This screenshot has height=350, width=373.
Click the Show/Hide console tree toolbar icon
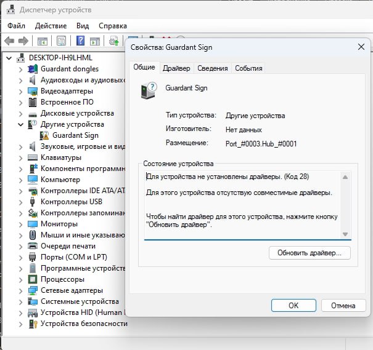[x=43, y=41]
